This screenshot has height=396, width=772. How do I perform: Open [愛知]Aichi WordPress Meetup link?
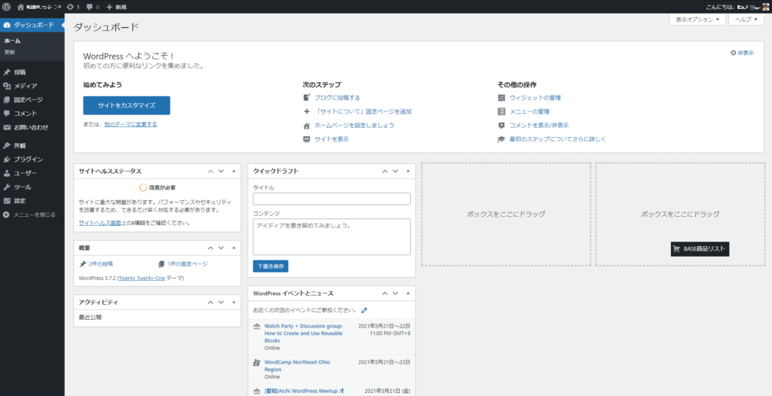click(305, 391)
